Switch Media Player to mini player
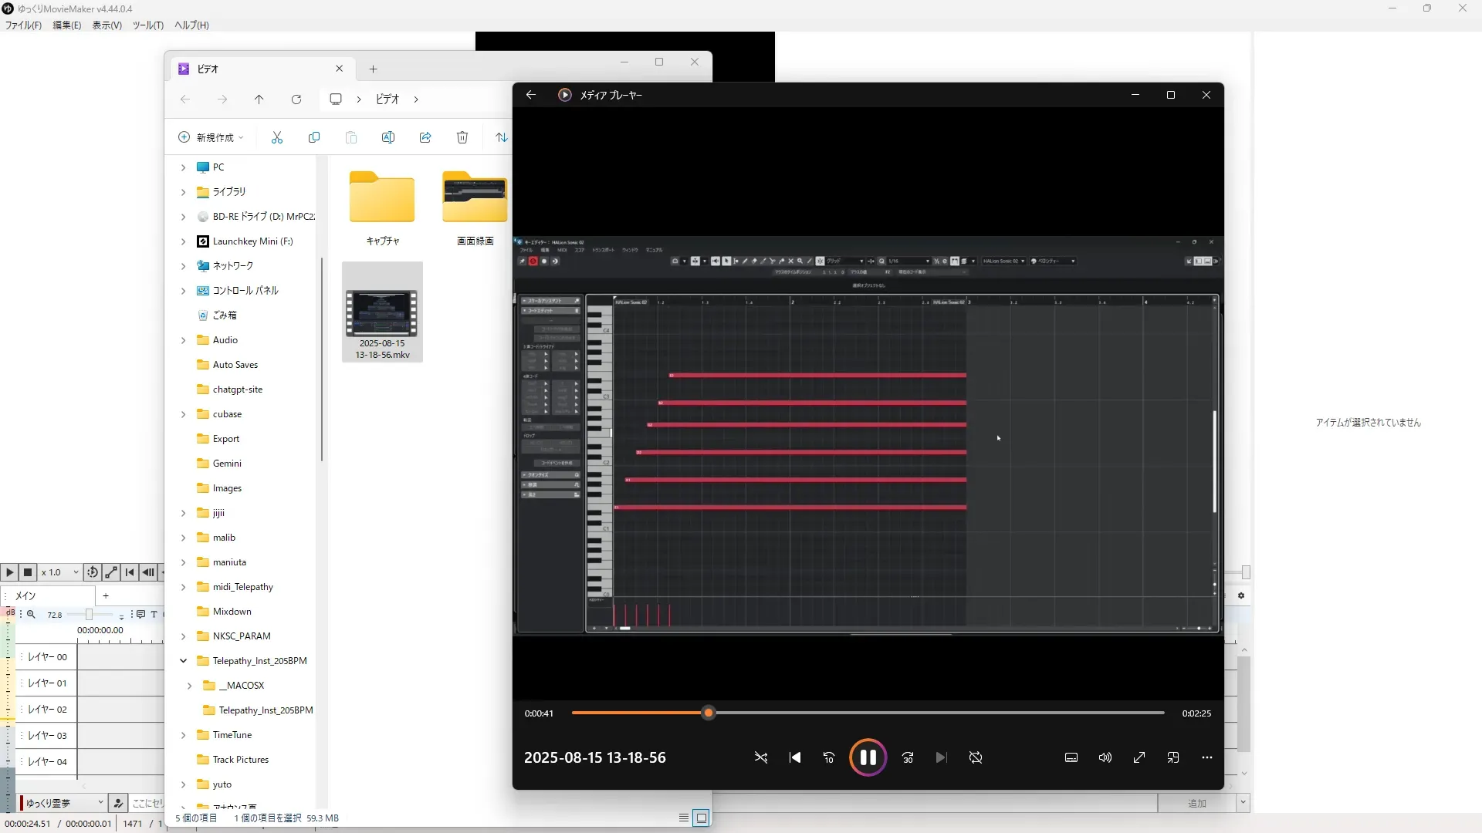Screen dimensions: 1482x833 [x=1173, y=757]
